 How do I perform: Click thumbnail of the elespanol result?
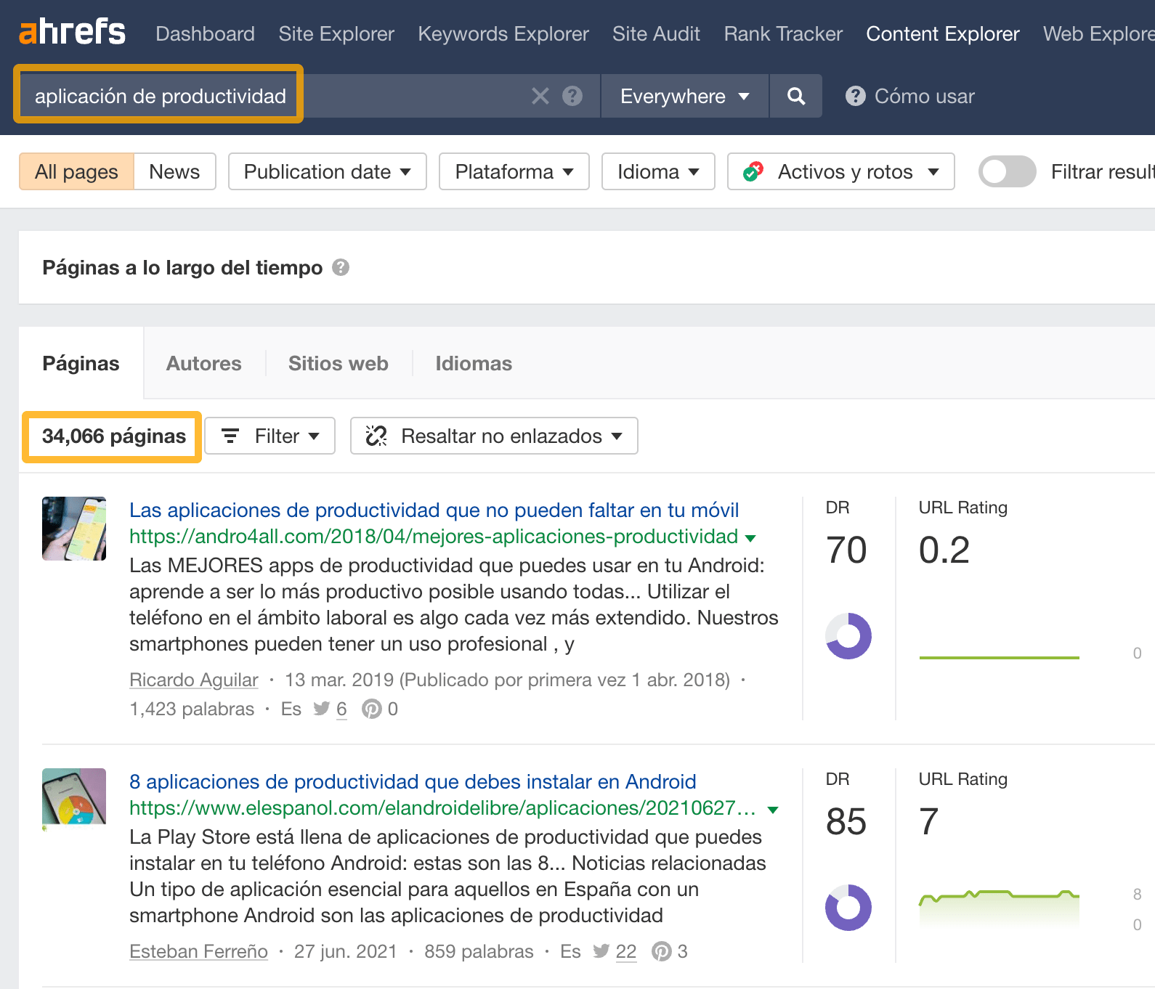pos(74,799)
